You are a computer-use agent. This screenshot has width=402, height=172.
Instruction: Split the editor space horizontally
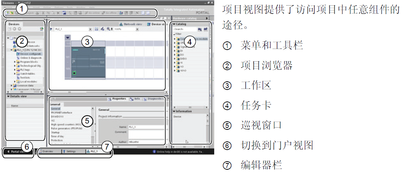[143, 13]
